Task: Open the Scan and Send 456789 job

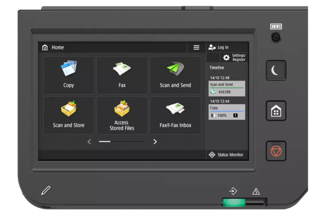Action: click(x=227, y=88)
